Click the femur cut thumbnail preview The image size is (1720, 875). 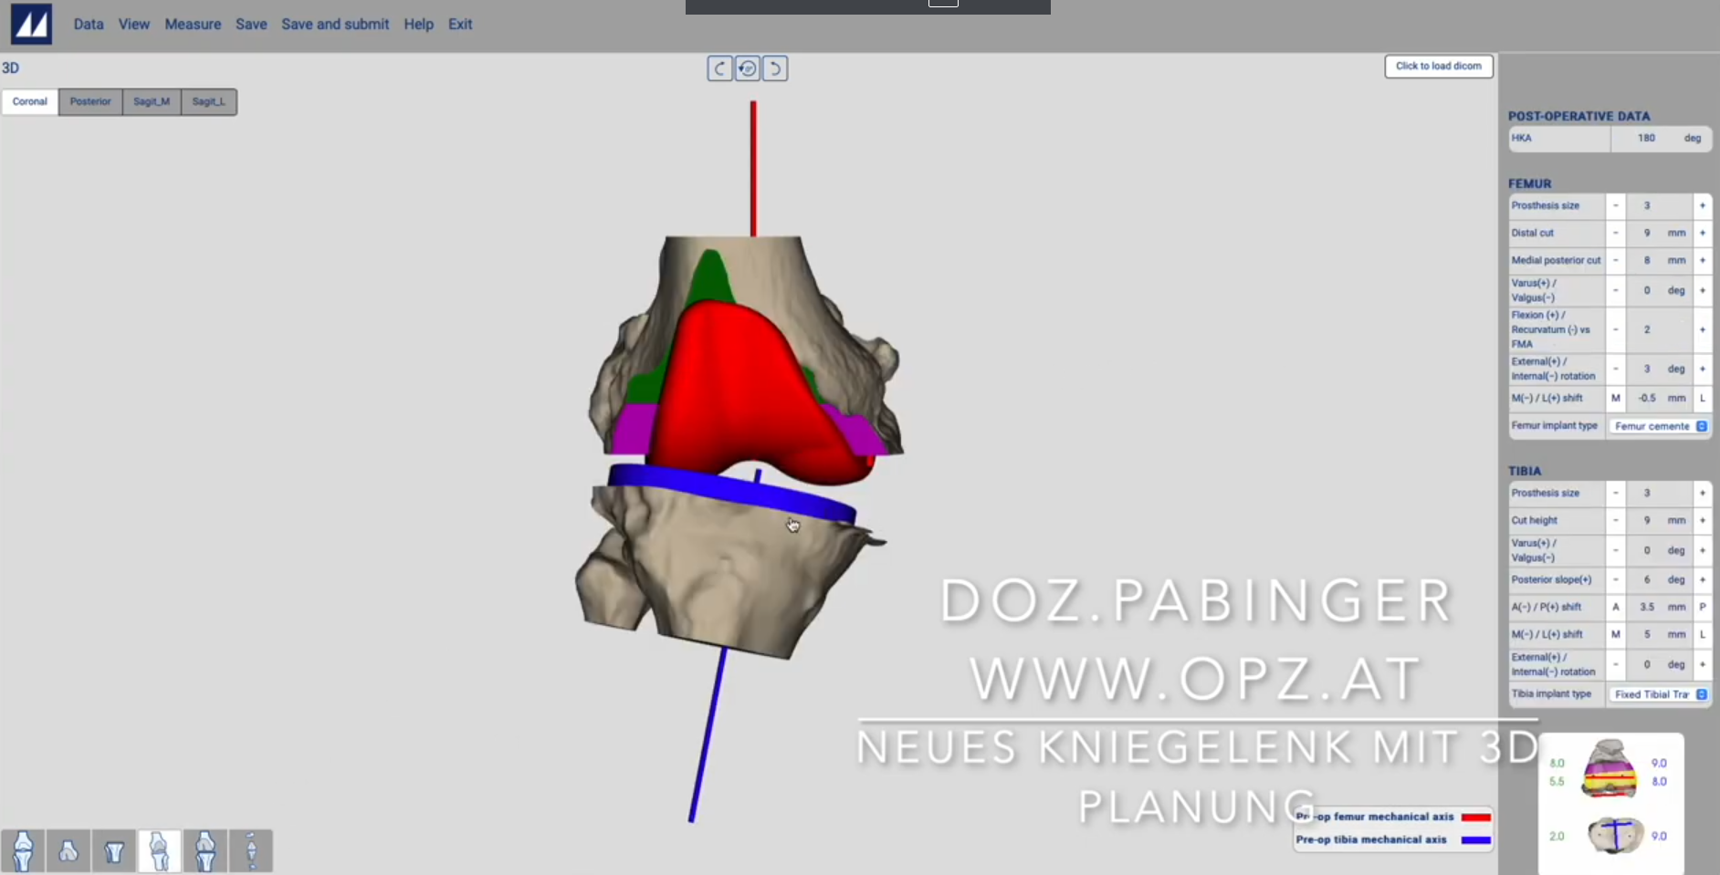(x=1609, y=768)
